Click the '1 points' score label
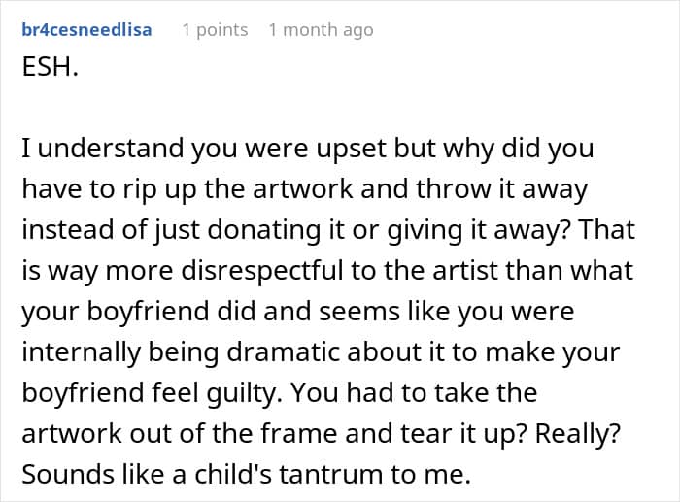 tap(215, 29)
